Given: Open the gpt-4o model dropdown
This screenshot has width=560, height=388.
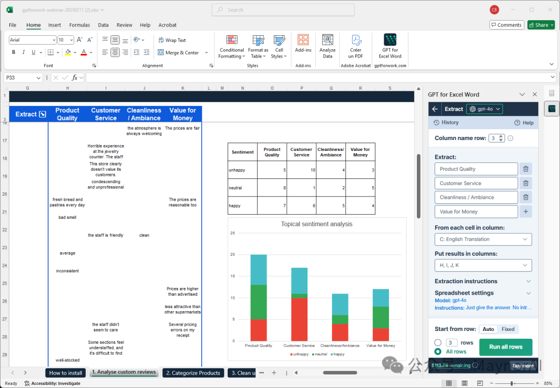Looking at the screenshot, I should [484, 108].
